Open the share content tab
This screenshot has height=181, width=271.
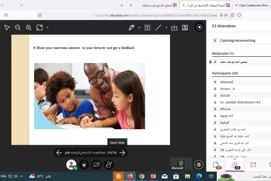253,165
